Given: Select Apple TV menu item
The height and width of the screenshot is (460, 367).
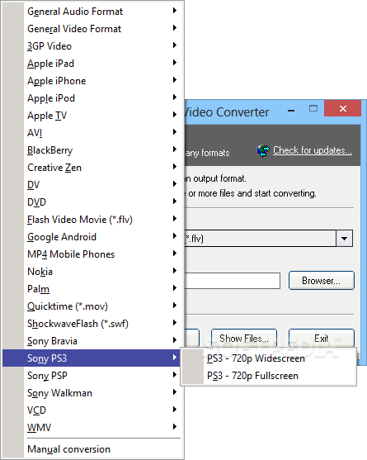Looking at the screenshot, I should pos(92,116).
